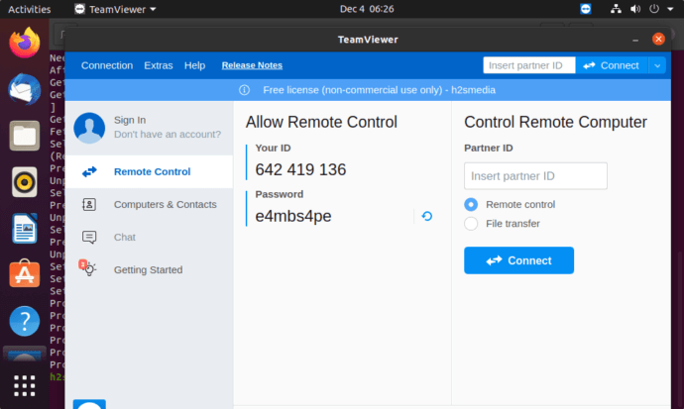Click the volume speaker indicator
This screenshot has width=684, height=409.
point(635,9)
